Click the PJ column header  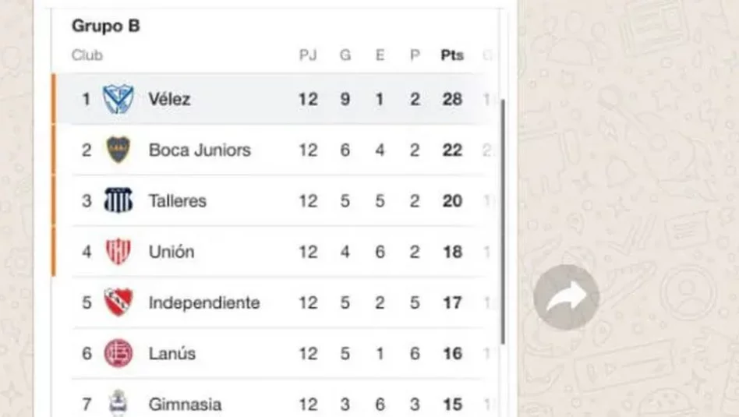pyautogui.click(x=308, y=55)
